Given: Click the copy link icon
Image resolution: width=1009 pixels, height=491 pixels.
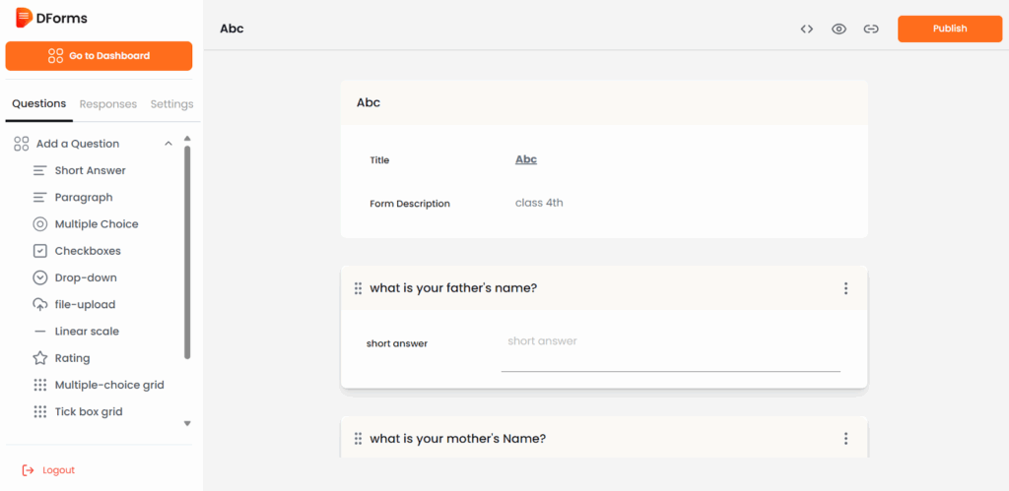Looking at the screenshot, I should coord(871,29).
